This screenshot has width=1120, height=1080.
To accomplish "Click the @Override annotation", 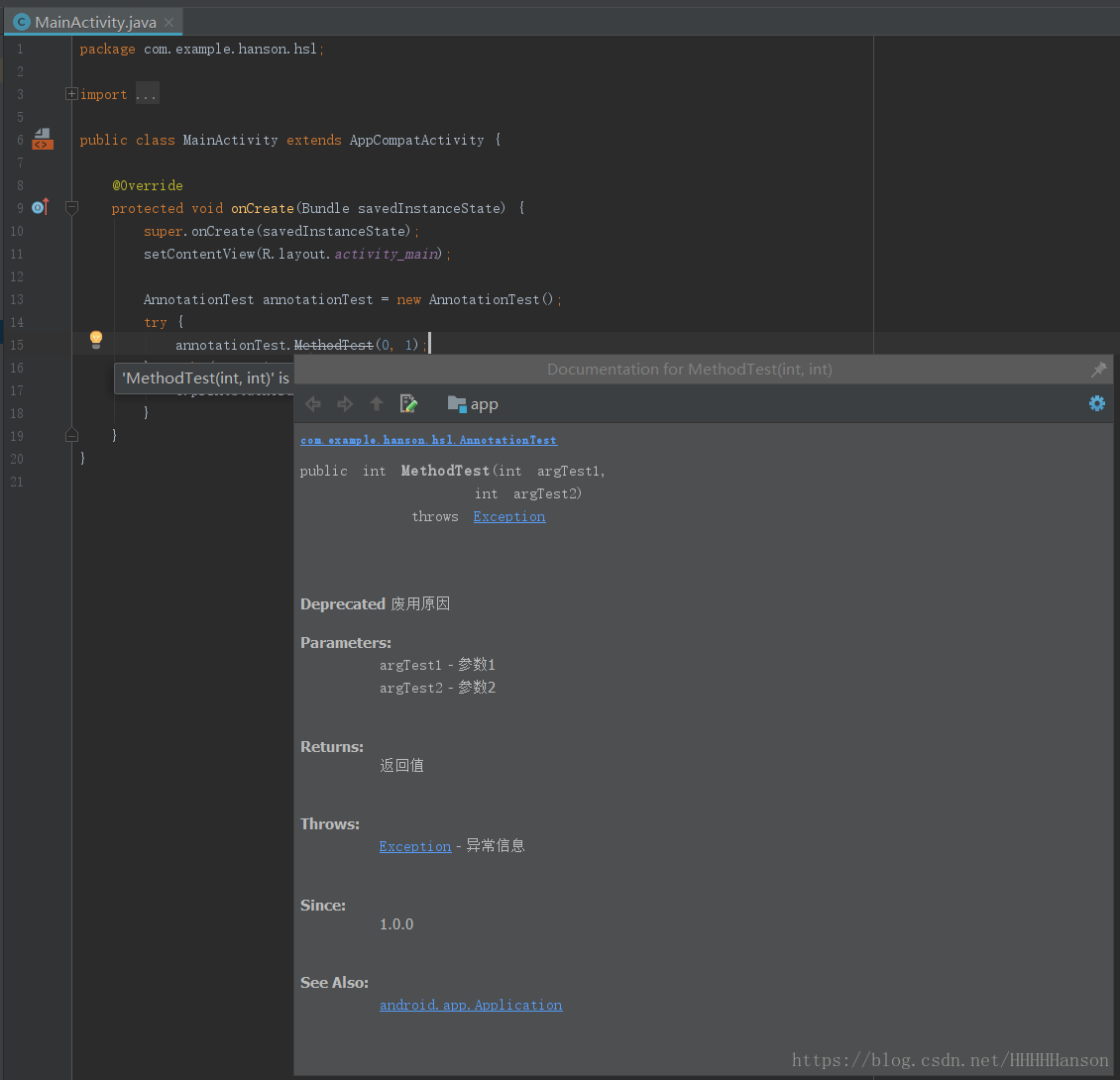I will coord(147,185).
